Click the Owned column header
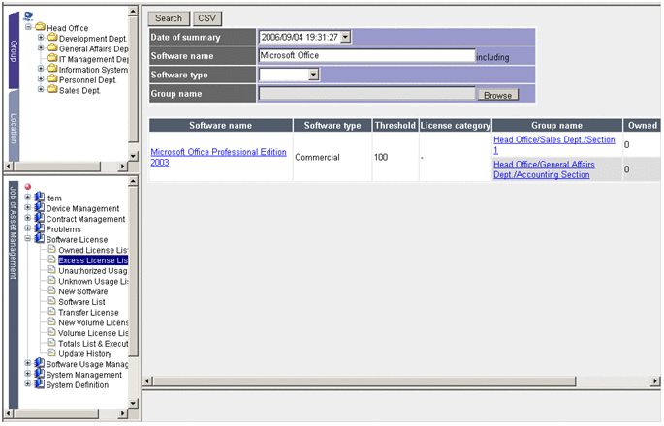Viewport: 664px width, 426px height. pos(642,125)
